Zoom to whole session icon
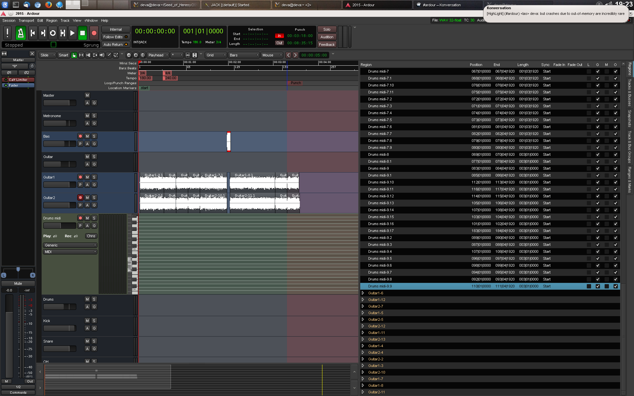The height and width of the screenshot is (396, 634). 143,55
